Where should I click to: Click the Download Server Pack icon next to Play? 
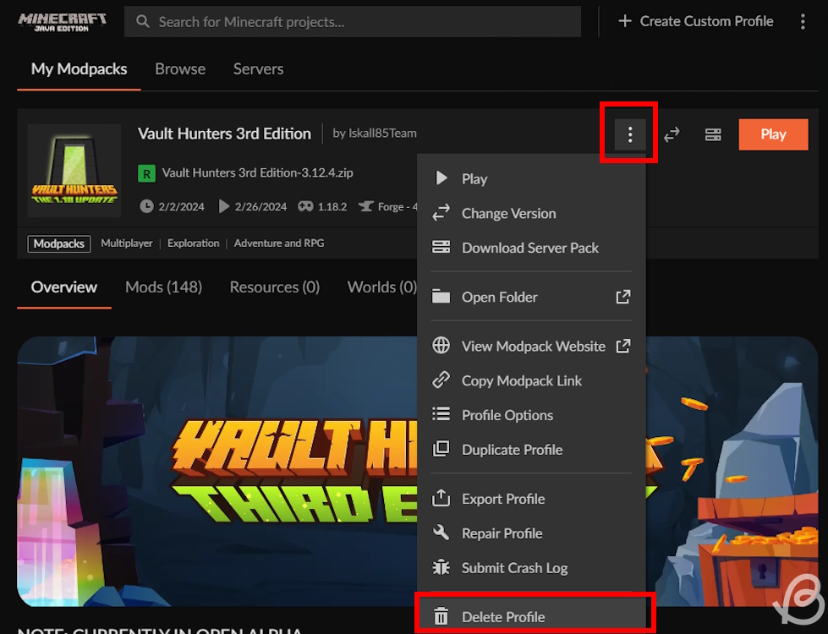point(713,134)
